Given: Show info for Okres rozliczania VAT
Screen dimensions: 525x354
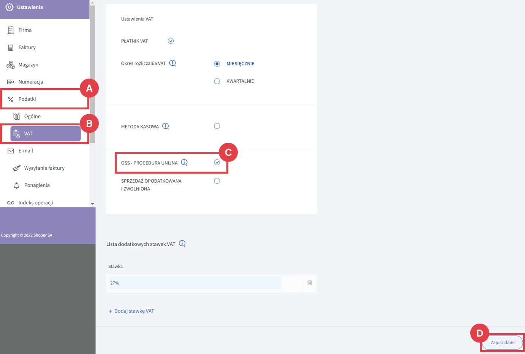Looking at the screenshot, I should pyautogui.click(x=172, y=63).
